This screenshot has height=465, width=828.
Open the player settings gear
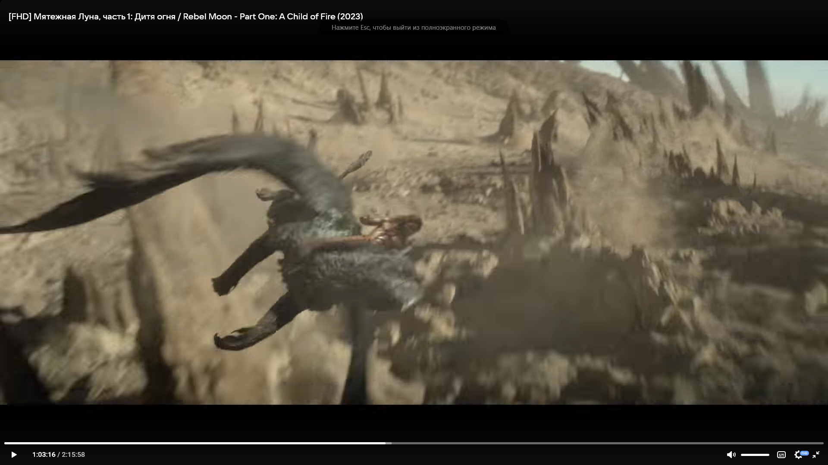coord(797,455)
